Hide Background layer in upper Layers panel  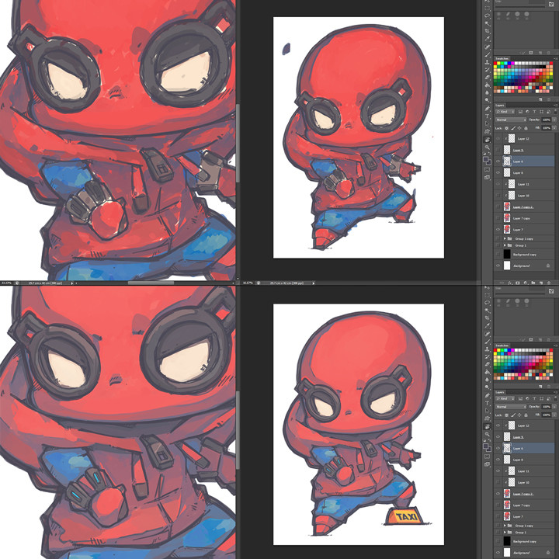[x=498, y=266]
